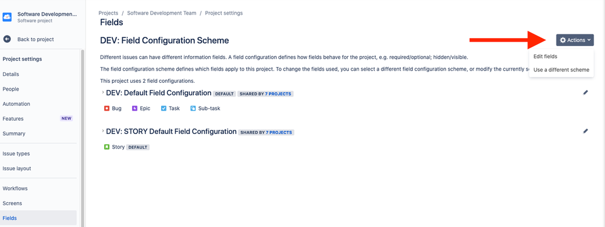Click the blue Task issue type icon
The width and height of the screenshot is (605, 227).
pyautogui.click(x=164, y=109)
